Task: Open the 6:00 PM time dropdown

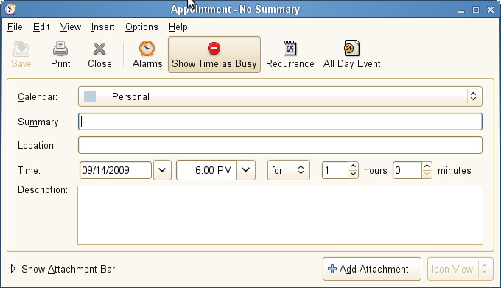Action: (x=245, y=170)
